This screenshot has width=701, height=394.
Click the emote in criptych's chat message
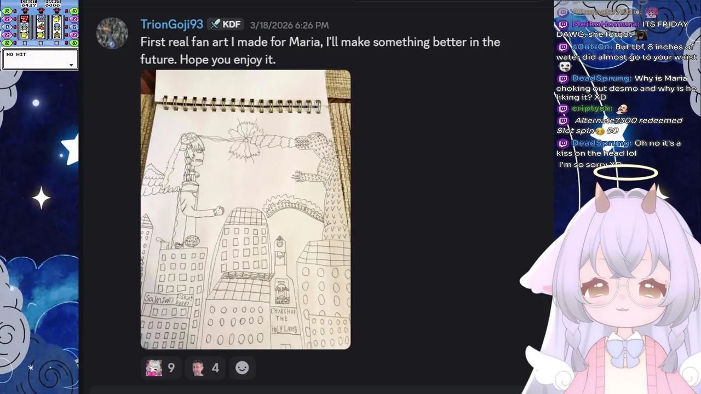(622, 109)
